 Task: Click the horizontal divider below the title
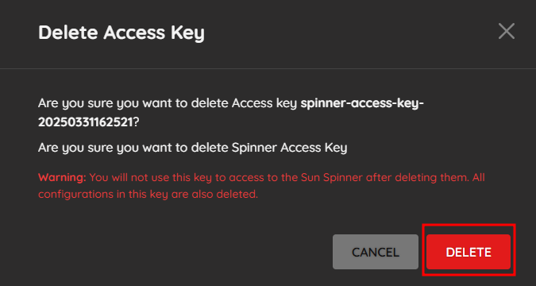point(268,69)
